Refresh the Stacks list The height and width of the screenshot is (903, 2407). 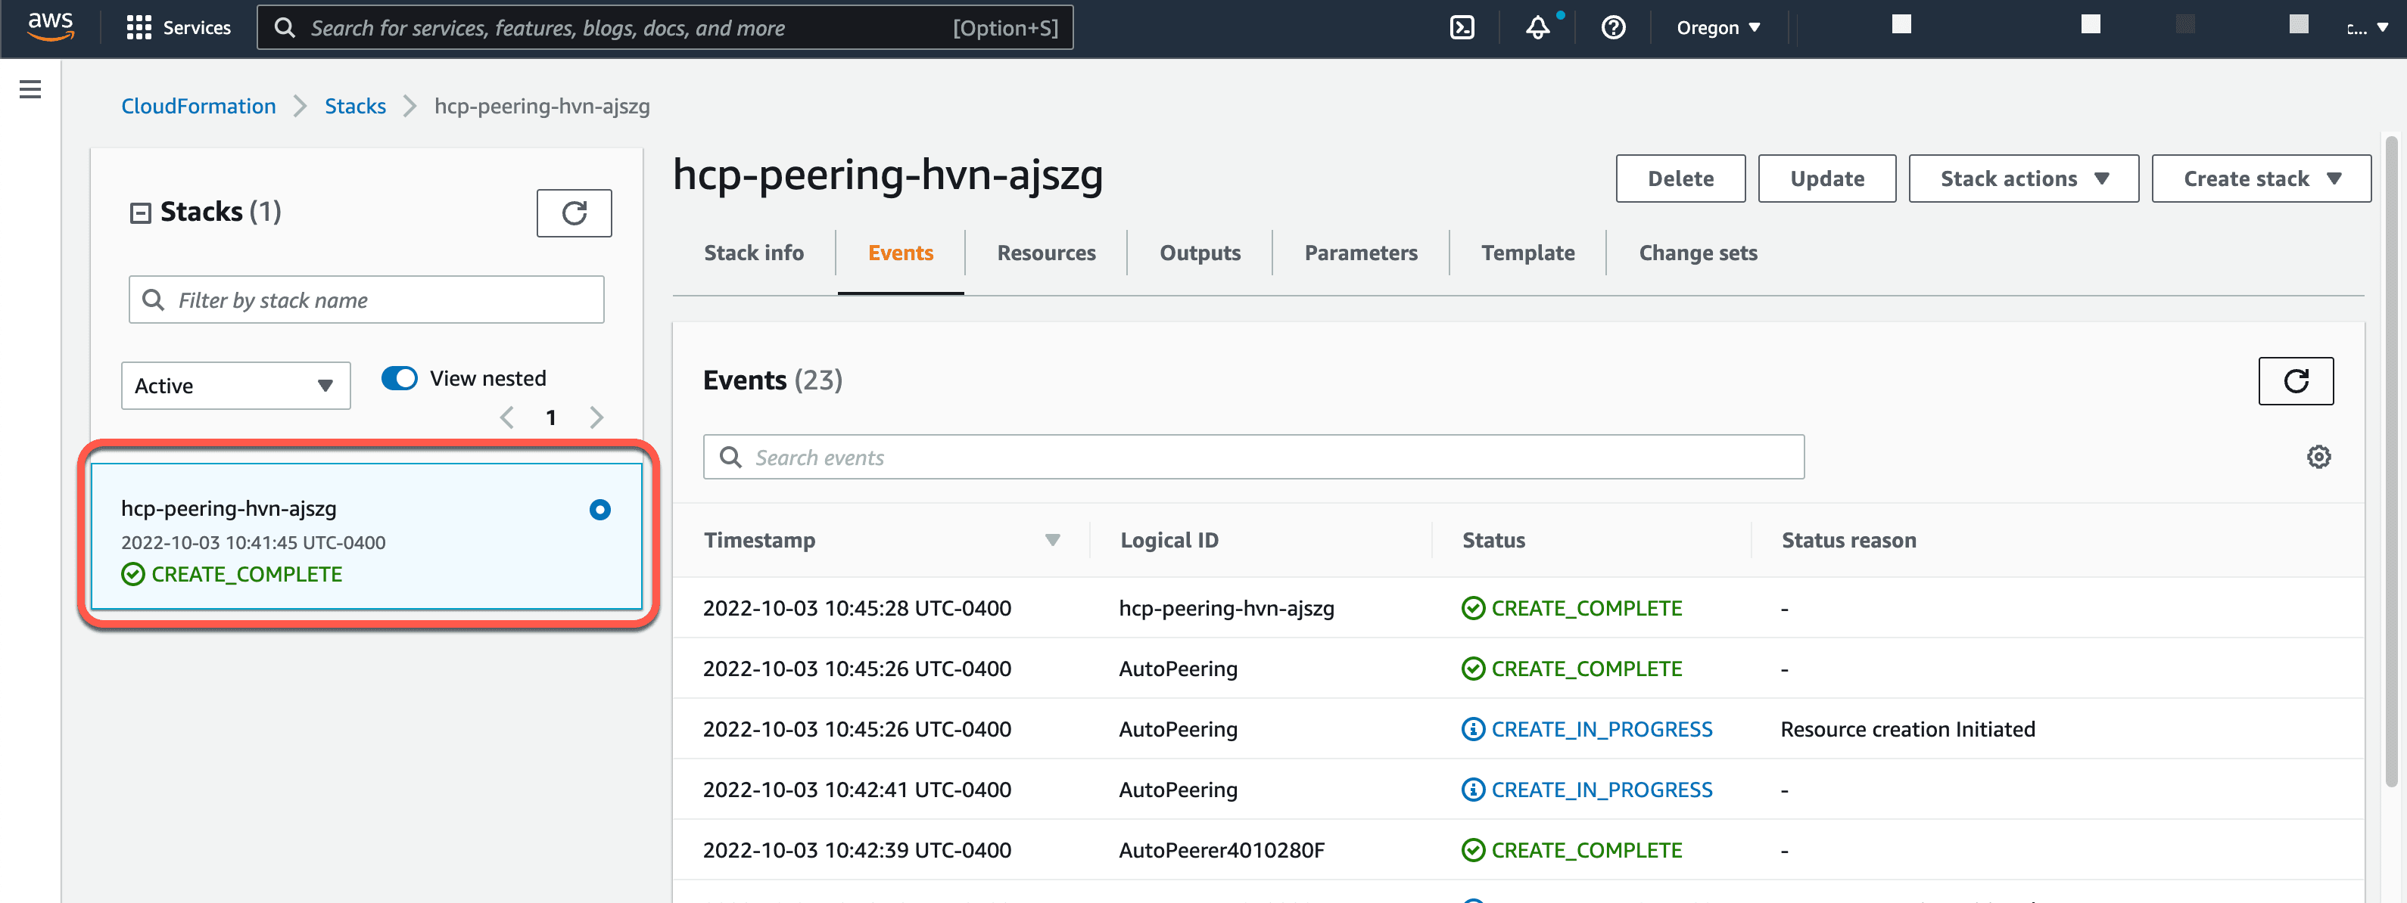tap(574, 213)
